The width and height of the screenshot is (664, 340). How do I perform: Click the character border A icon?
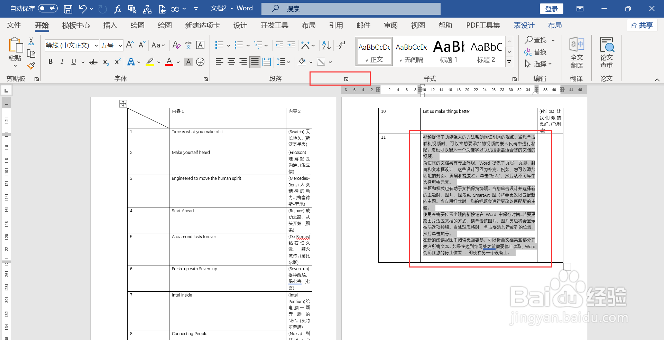tap(200, 45)
